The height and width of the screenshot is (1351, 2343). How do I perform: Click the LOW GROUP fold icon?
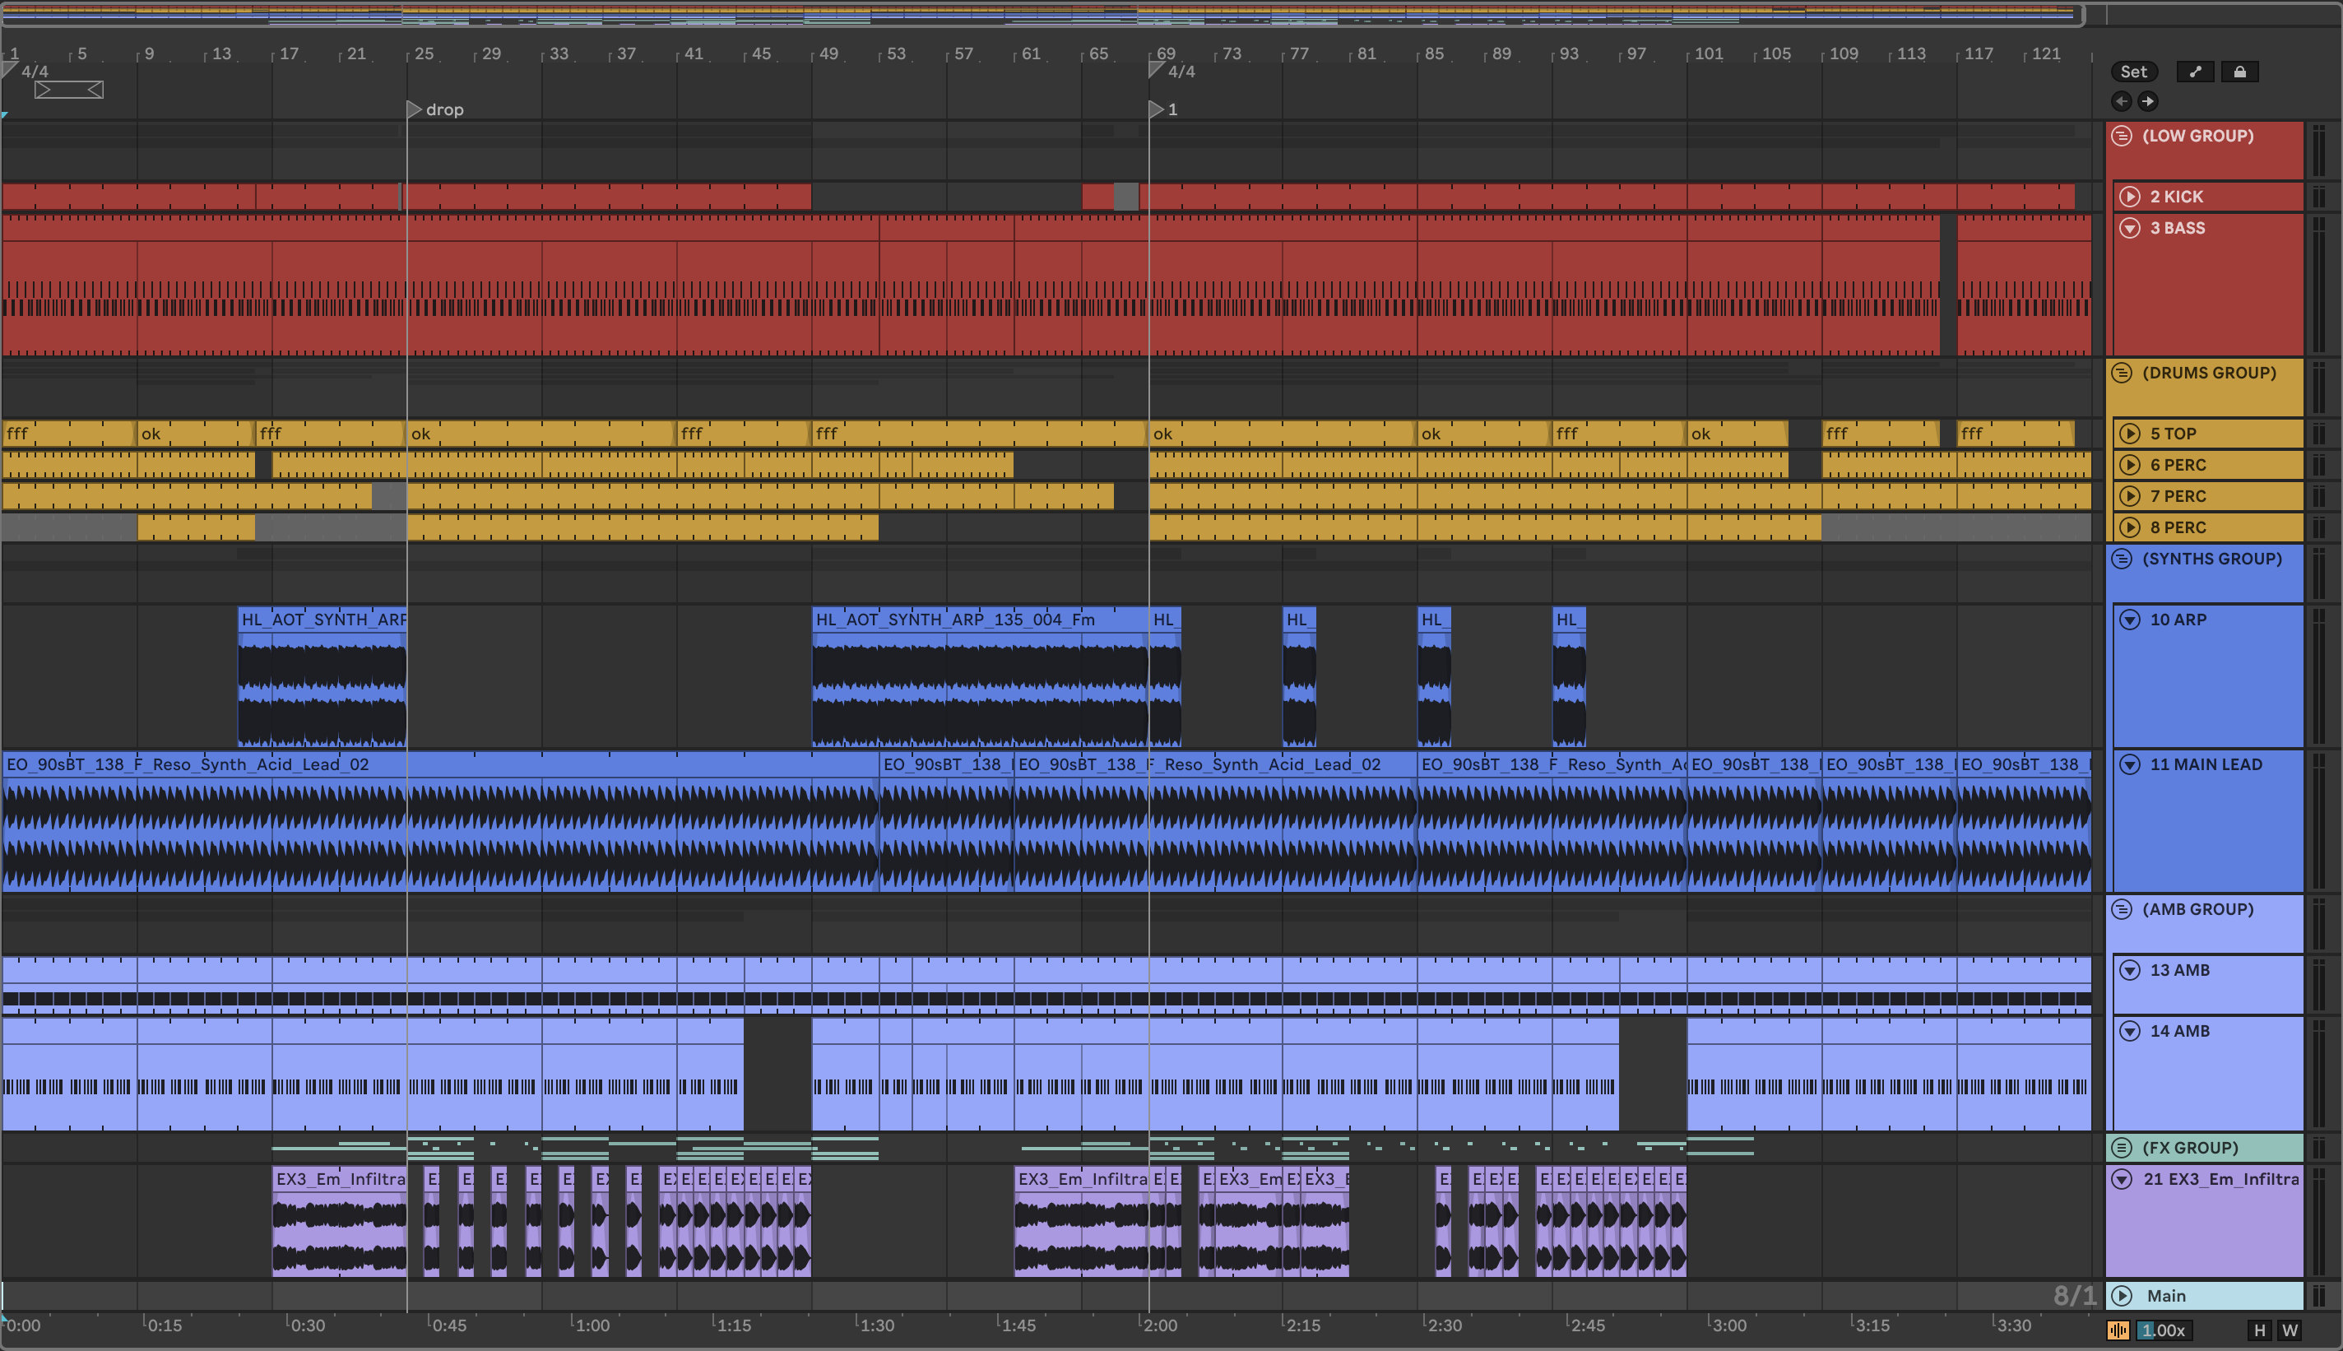click(x=2122, y=137)
